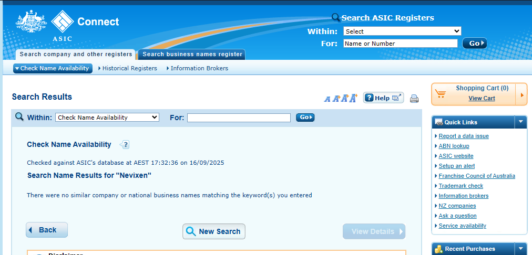Switch to Search business names register tab
The height and width of the screenshot is (255, 532).
coord(192,54)
